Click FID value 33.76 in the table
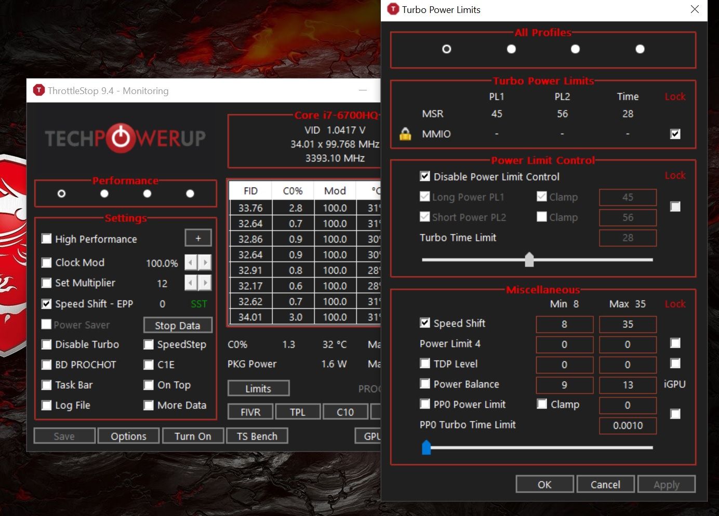 (250, 208)
